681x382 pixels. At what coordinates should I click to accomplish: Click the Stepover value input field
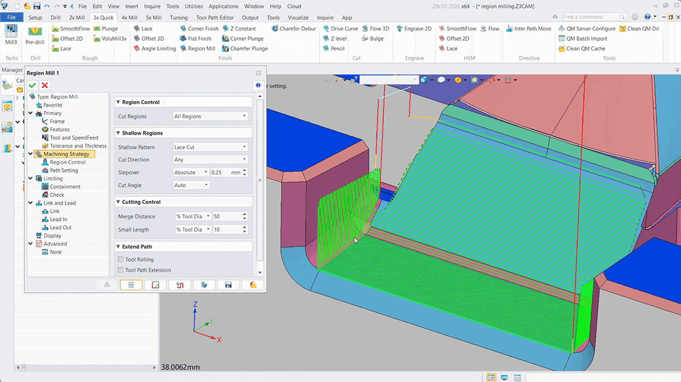[225, 173]
